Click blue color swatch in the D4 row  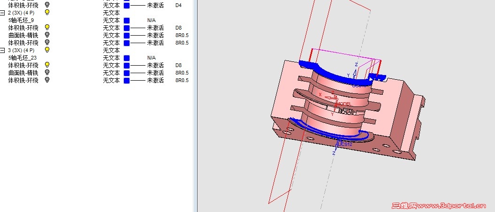coord(127,5)
